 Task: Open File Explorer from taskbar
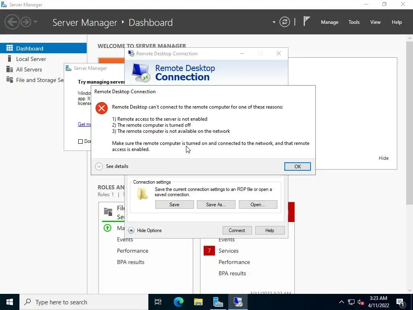tap(198, 302)
